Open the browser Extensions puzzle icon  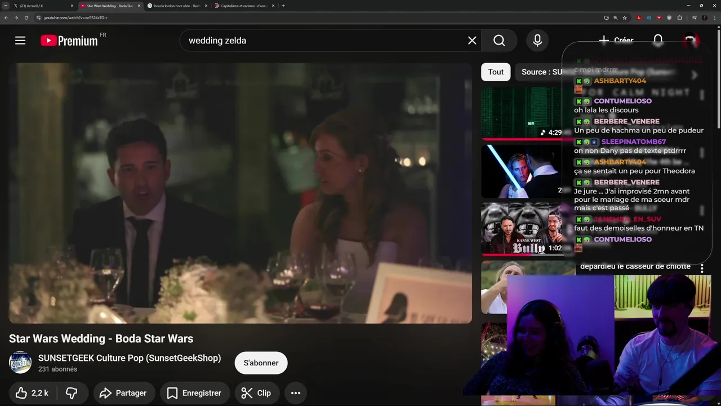click(679, 17)
